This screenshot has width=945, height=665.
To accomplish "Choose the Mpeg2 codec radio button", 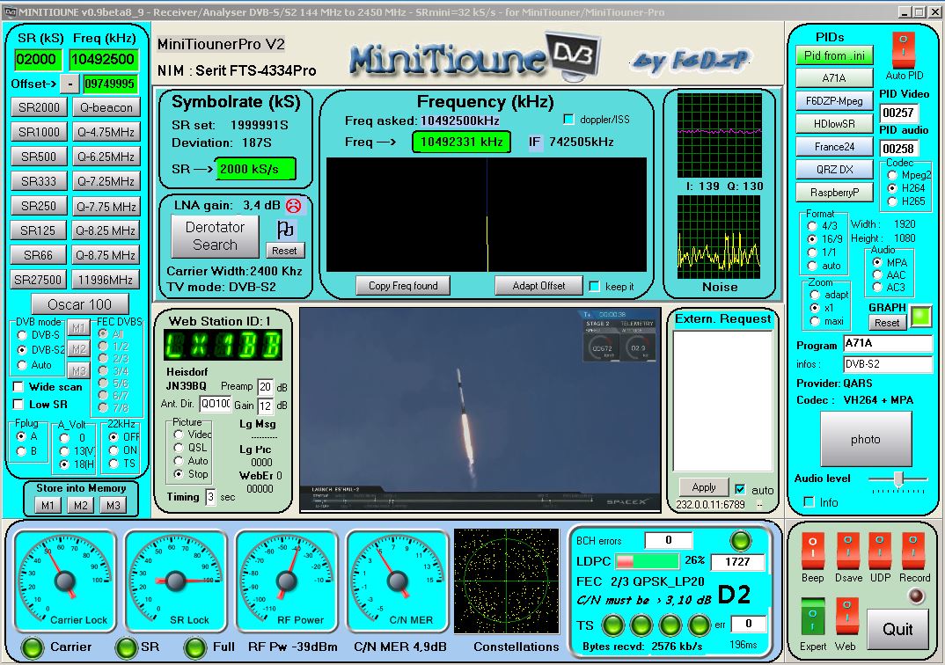I will [x=892, y=175].
